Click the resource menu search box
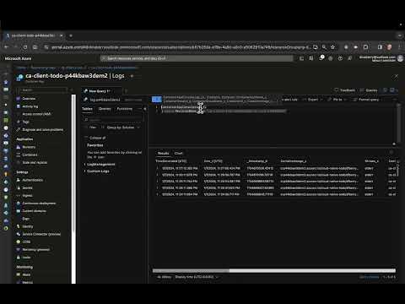The image size is (405, 304). tap(42, 90)
